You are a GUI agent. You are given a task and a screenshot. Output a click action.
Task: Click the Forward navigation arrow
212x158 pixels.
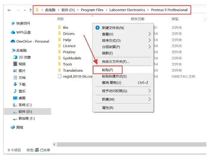(x=18, y=10)
